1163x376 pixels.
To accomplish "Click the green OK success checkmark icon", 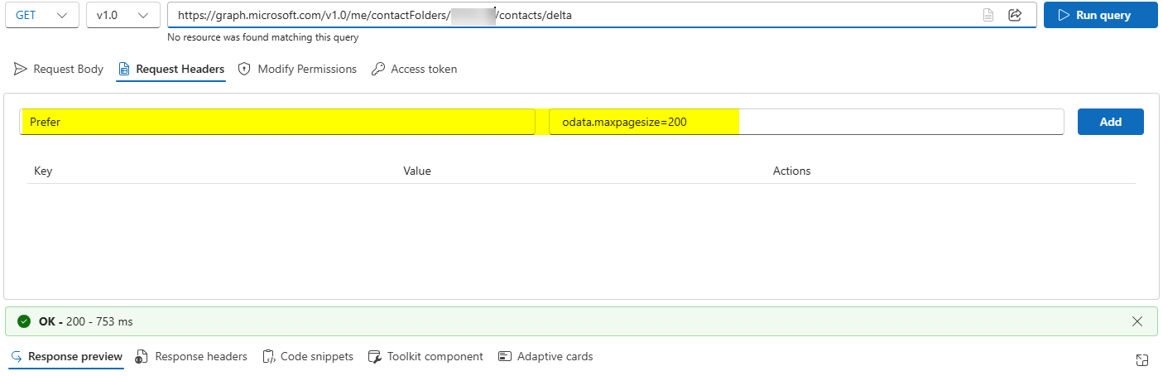I will click(24, 321).
